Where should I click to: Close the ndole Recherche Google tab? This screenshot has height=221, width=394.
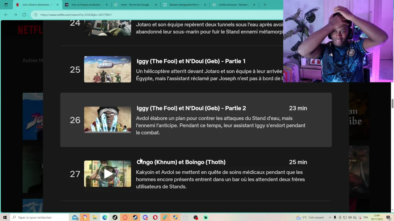tap(156, 5)
